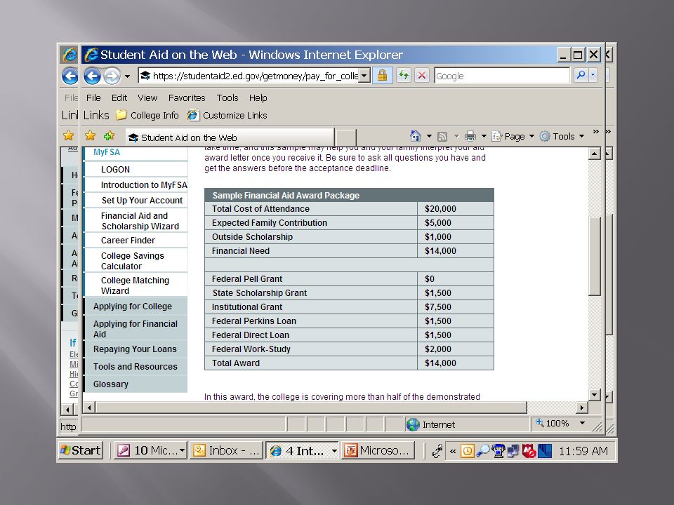Click the security padlock icon by the address bar
Viewport: 674px width, 505px height.
382,76
